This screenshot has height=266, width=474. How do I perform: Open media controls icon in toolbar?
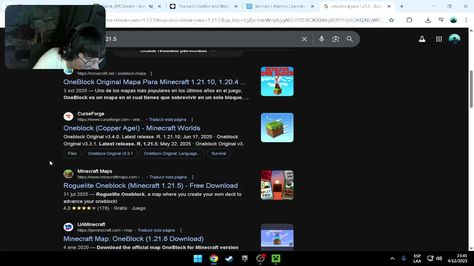pyautogui.click(x=441, y=20)
